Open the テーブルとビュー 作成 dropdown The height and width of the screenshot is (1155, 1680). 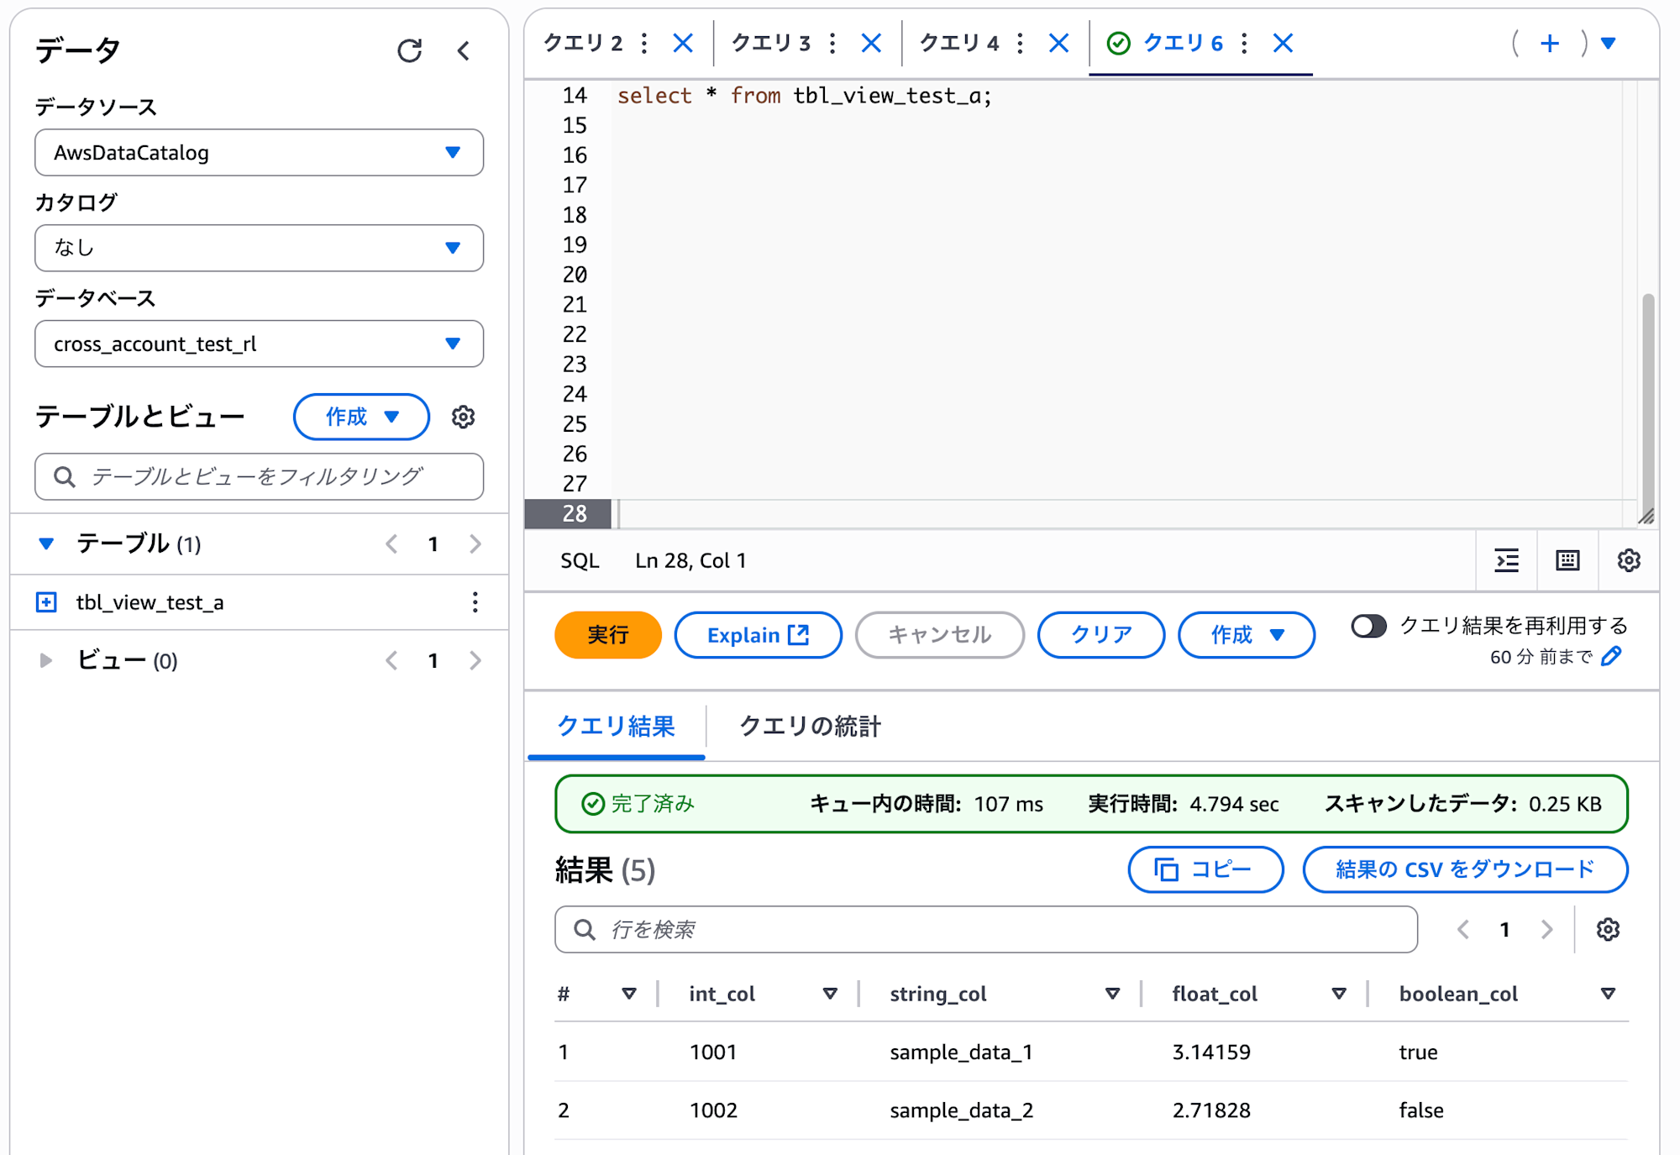[x=361, y=417]
